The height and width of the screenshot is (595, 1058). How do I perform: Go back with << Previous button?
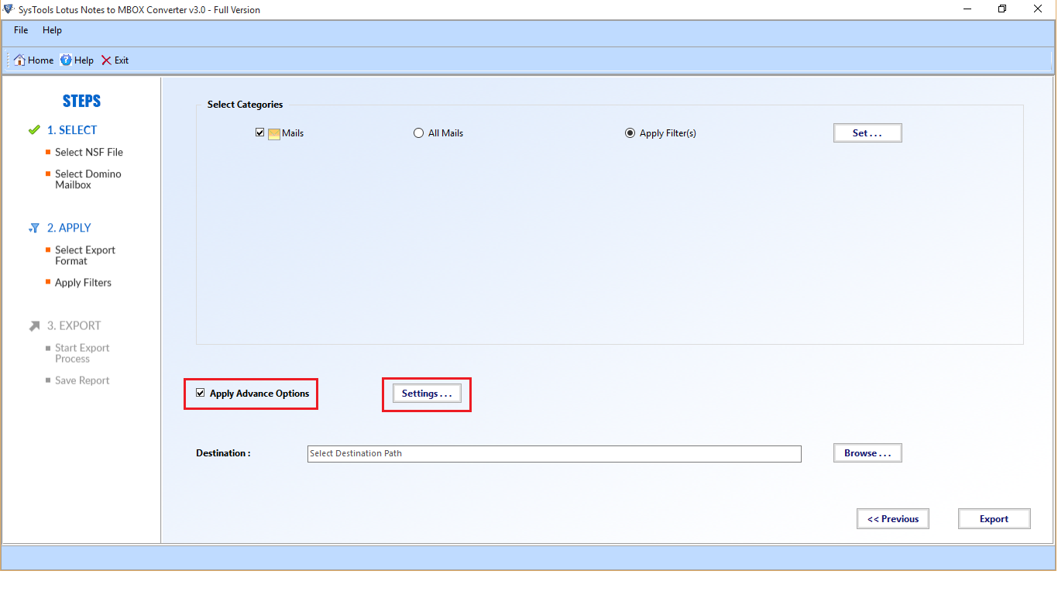tap(893, 519)
